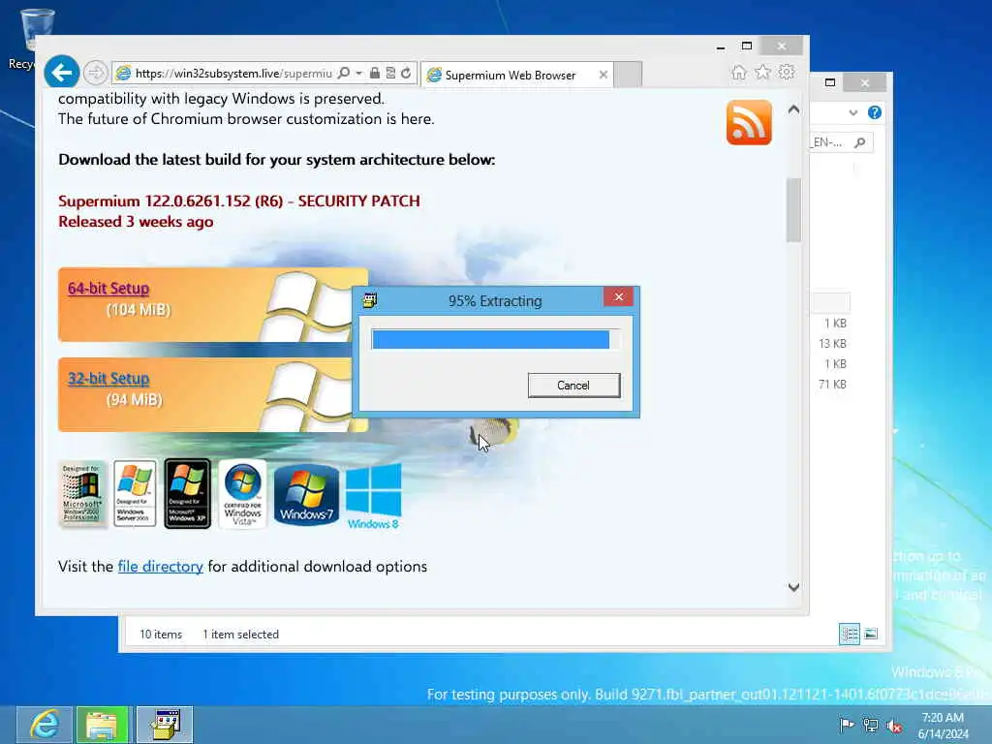Click the security padlock icon in address bar
992x744 pixels.
[x=375, y=74]
